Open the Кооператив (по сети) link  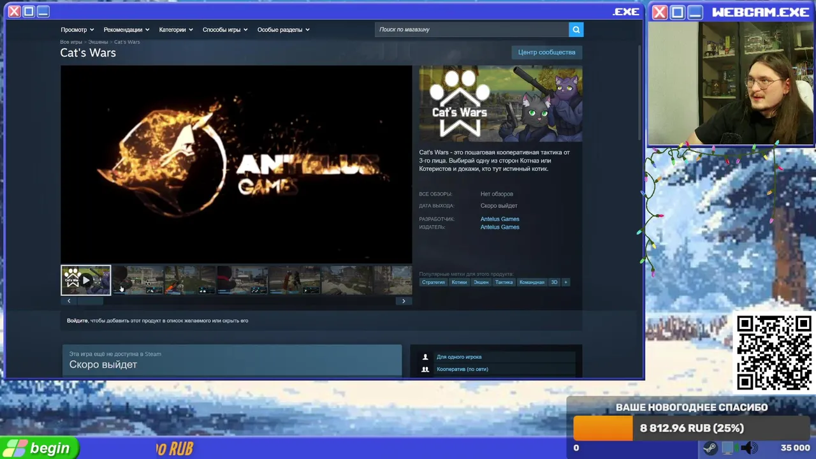[462, 369]
